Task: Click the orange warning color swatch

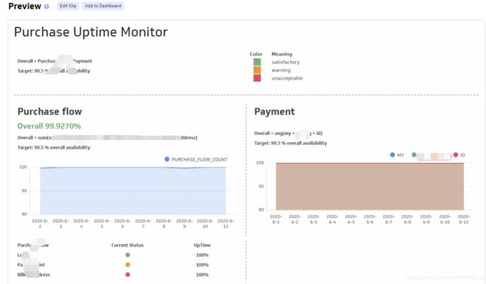Action: pyautogui.click(x=257, y=70)
